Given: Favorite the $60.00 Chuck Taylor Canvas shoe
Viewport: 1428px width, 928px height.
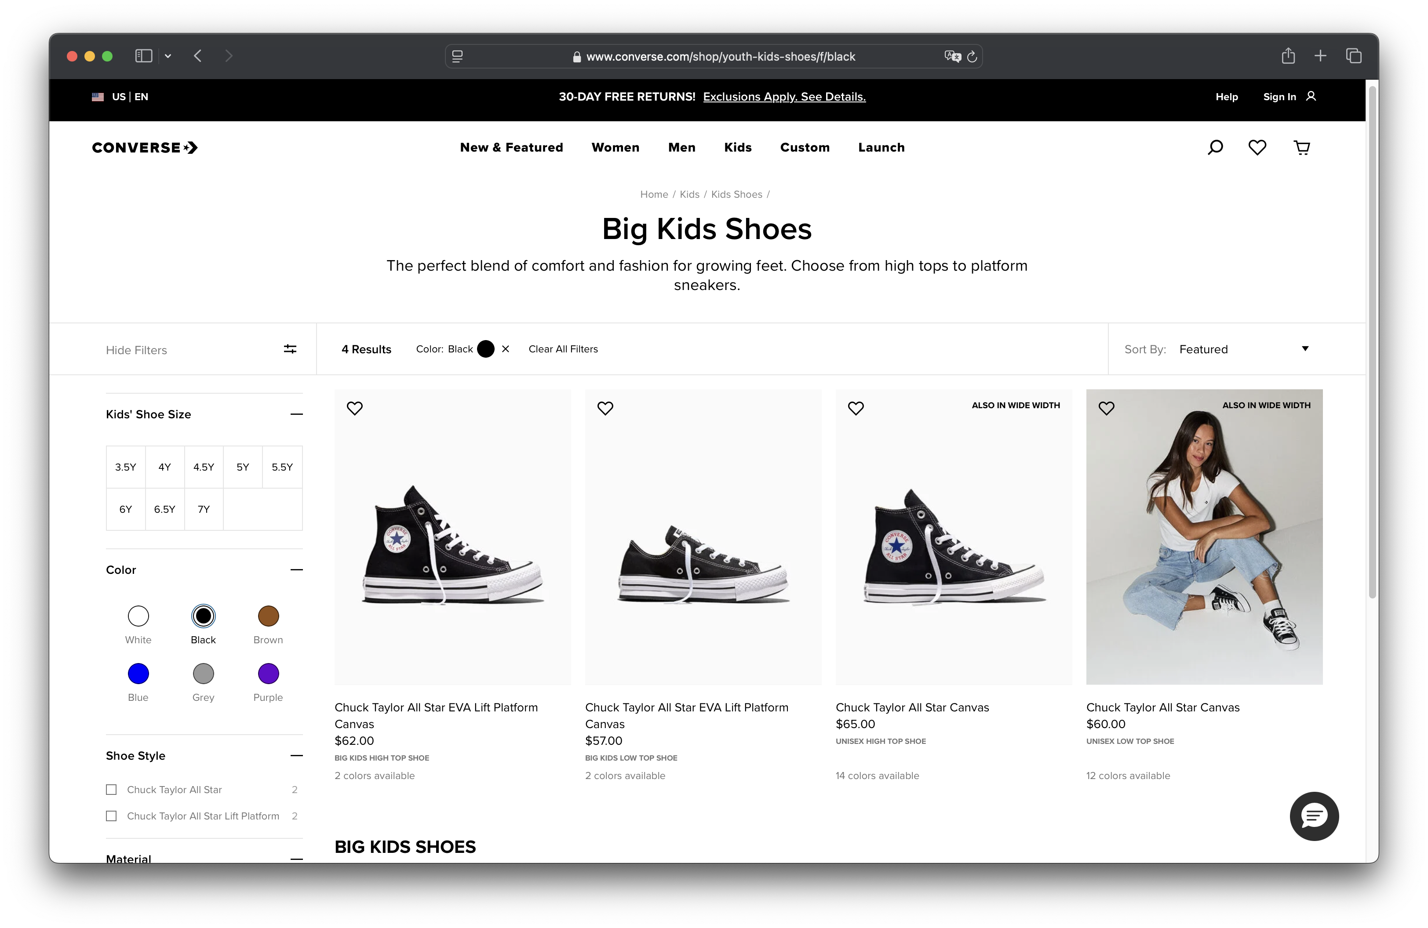Looking at the screenshot, I should (x=1107, y=408).
